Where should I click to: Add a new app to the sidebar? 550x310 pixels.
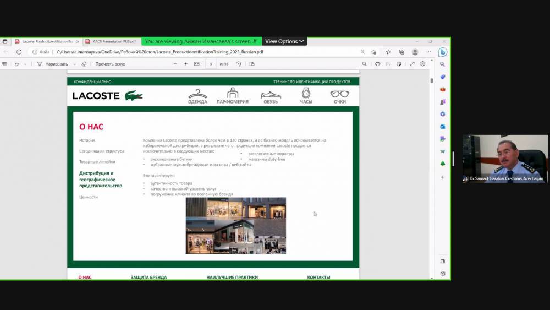pyautogui.click(x=443, y=177)
